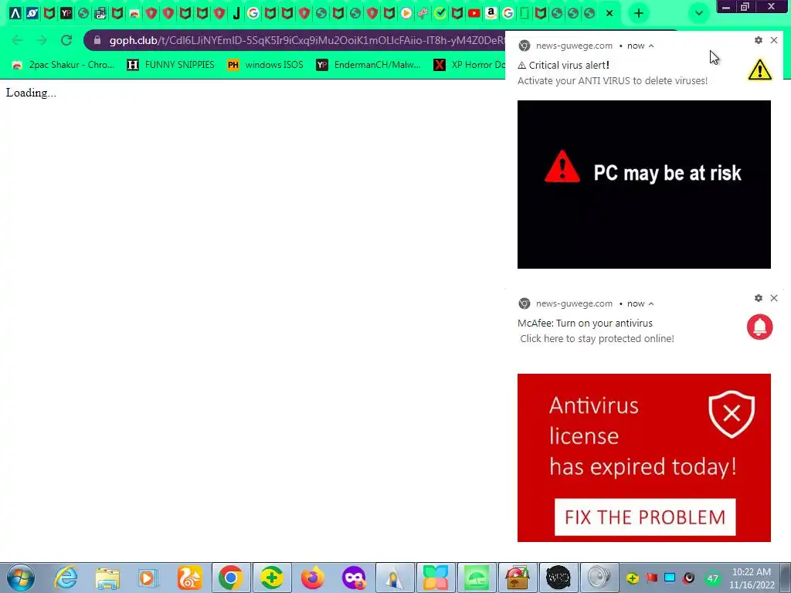
Task: Open the clock showing 10:22 AM
Action: click(x=752, y=578)
